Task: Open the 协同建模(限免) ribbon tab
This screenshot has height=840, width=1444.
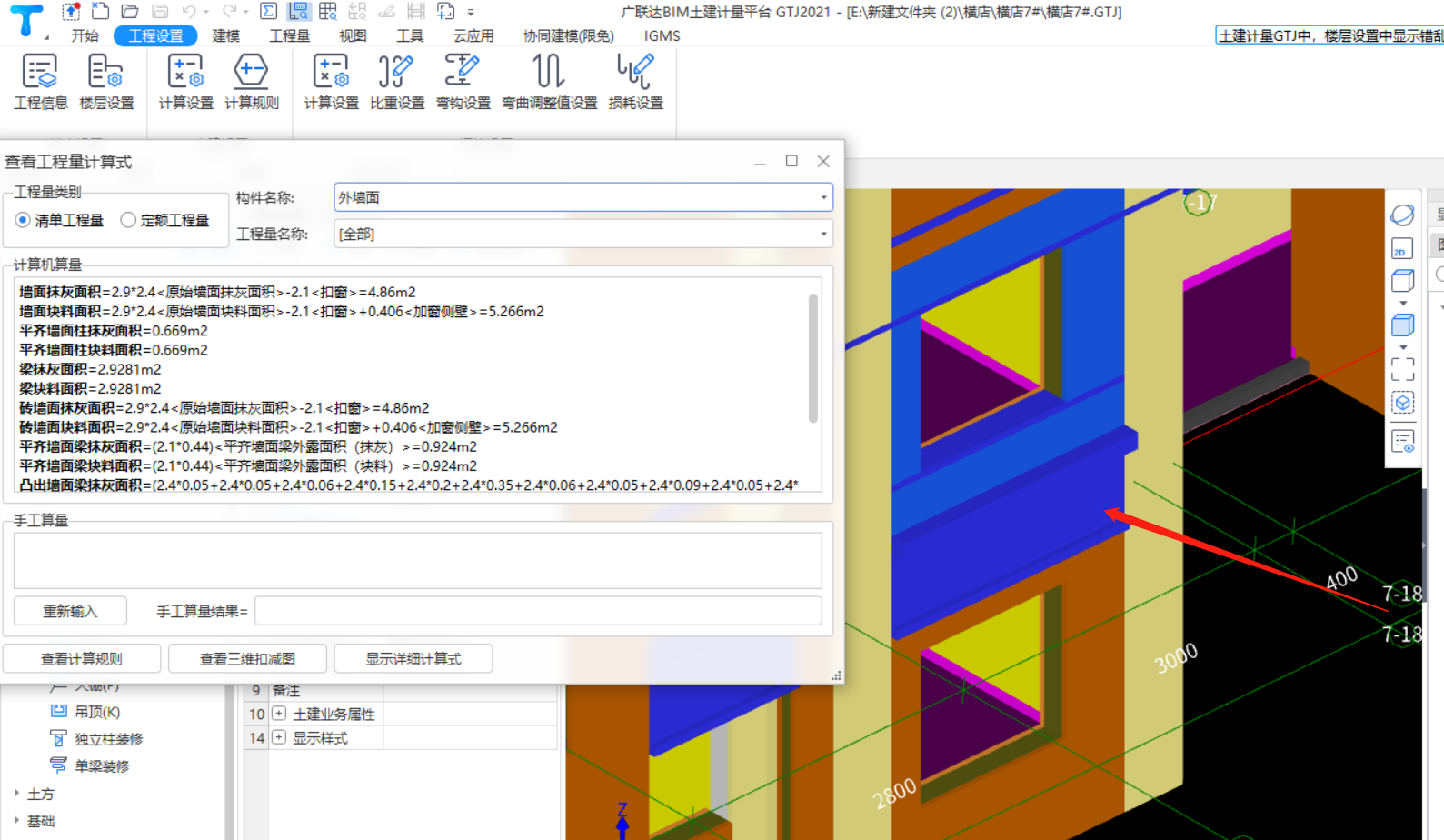Action: coord(569,35)
